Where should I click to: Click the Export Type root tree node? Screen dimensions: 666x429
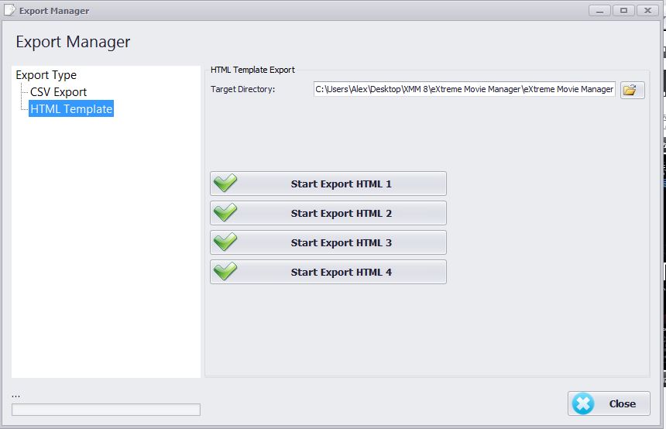(x=46, y=75)
